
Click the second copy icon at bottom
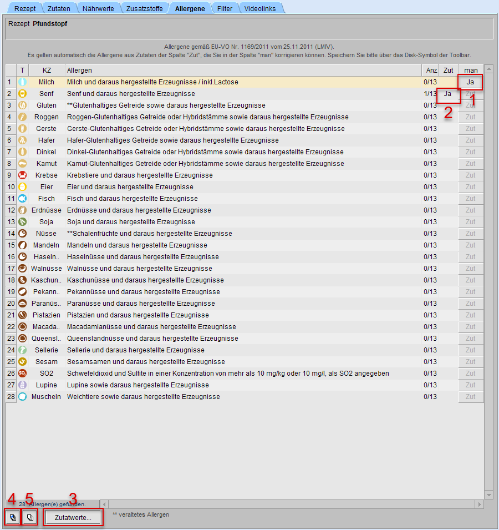[x=30, y=517]
